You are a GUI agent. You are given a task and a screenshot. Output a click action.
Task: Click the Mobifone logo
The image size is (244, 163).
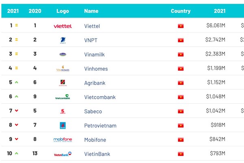(x=63, y=139)
